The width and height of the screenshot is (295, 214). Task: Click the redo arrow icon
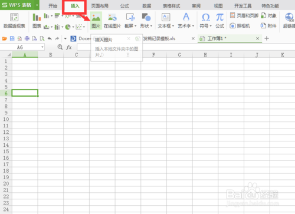(57, 38)
